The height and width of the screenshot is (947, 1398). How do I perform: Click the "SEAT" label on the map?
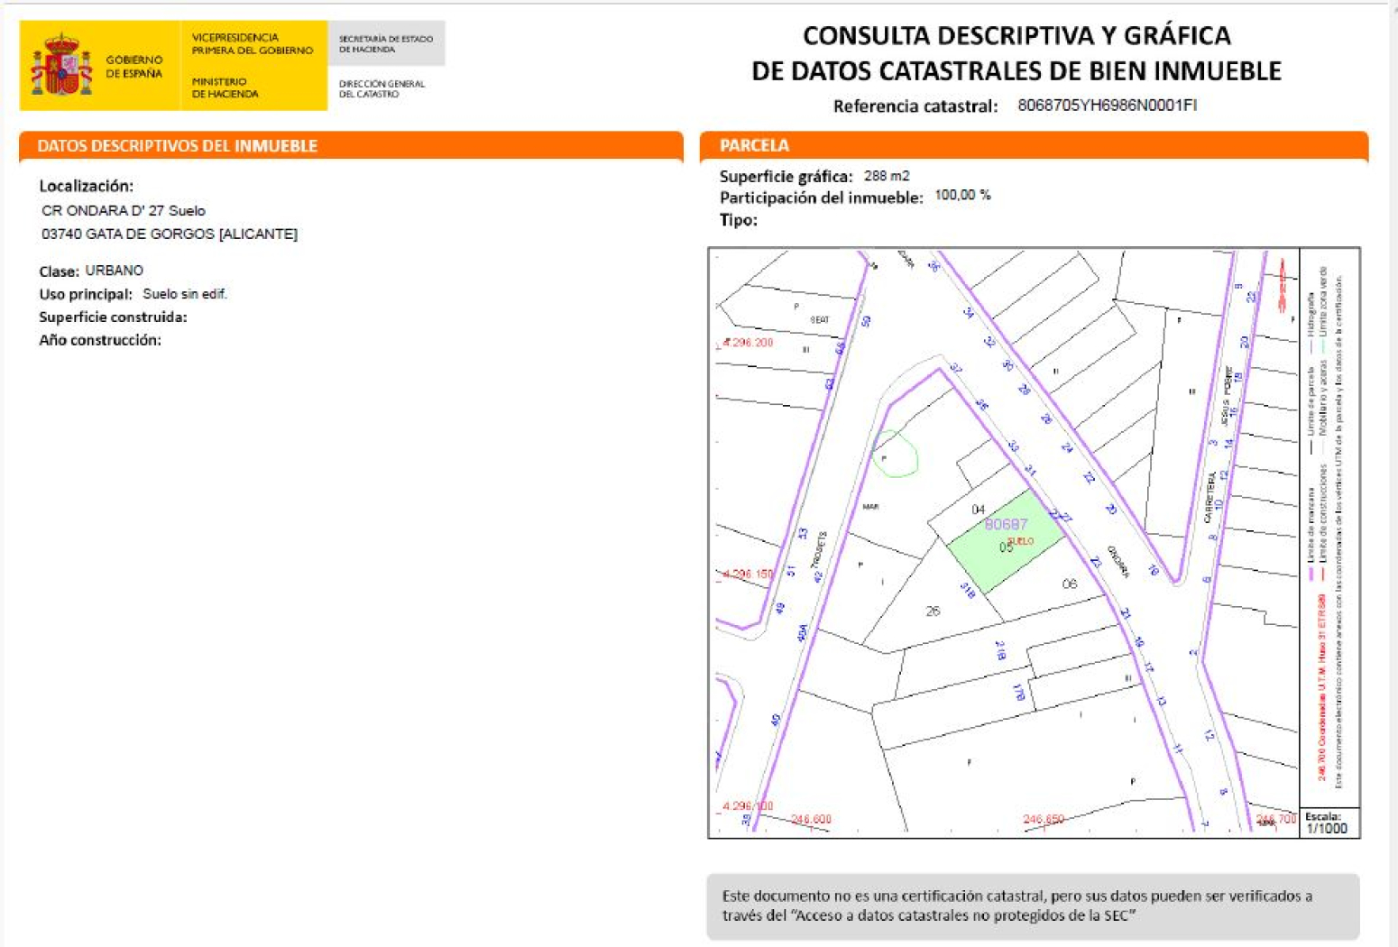(819, 319)
